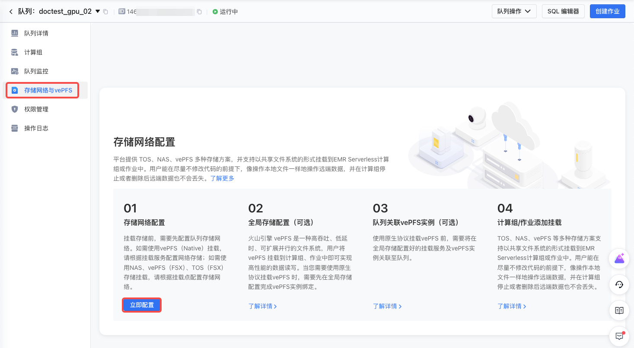Open the 权限管理 menu item
Viewport: 634px width, 348px height.
[45, 109]
